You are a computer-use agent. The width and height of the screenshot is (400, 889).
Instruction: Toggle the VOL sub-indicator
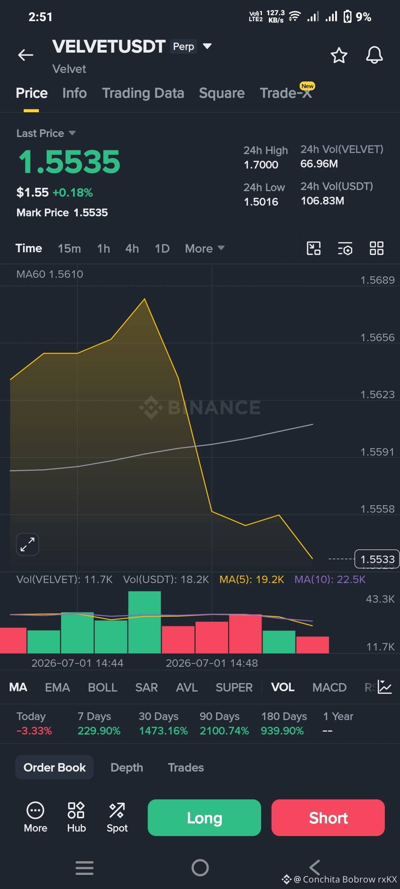(x=283, y=687)
